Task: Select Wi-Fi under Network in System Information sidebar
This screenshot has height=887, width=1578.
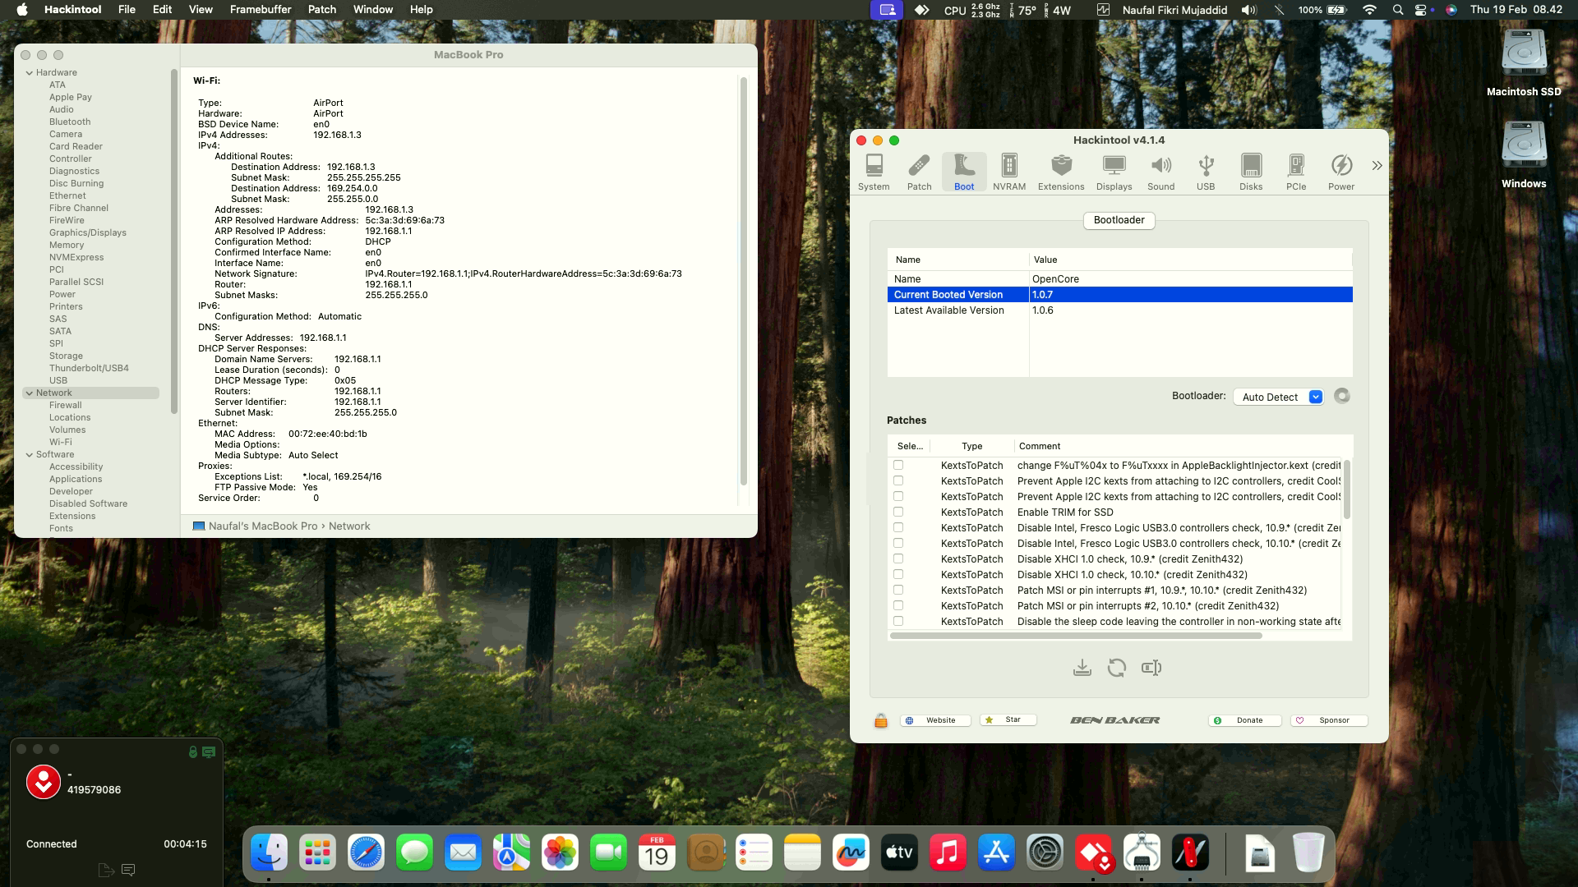Action: (60, 442)
